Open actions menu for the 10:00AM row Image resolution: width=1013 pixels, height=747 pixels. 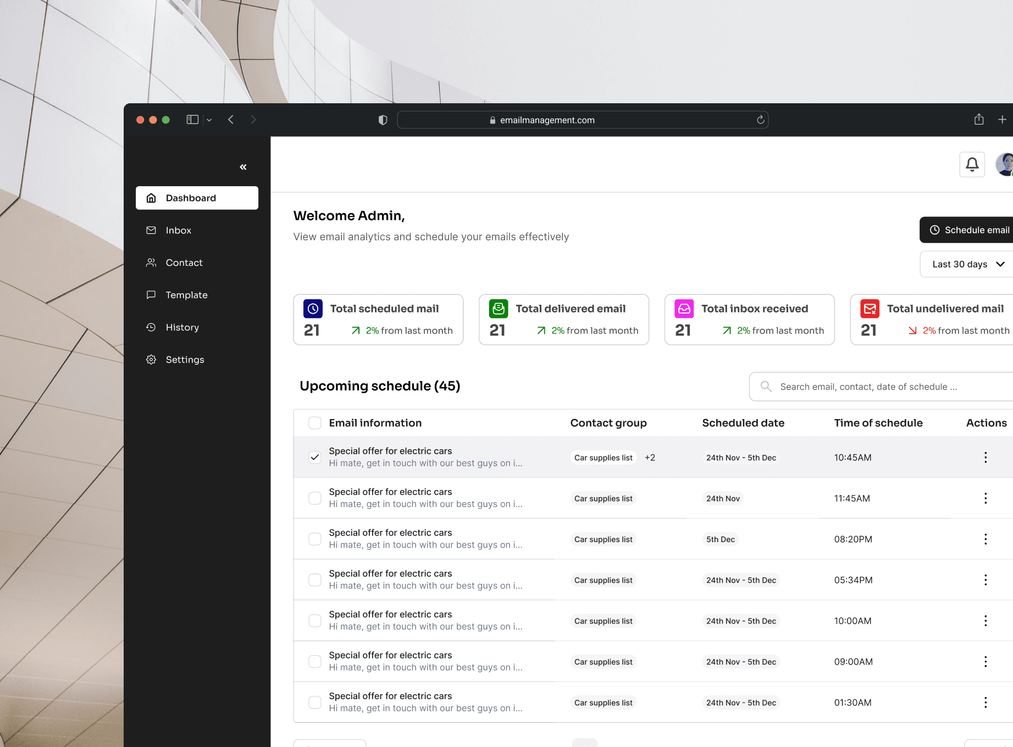pos(986,621)
